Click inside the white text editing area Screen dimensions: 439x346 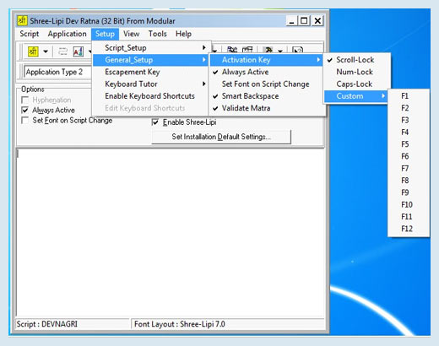(171, 232)
